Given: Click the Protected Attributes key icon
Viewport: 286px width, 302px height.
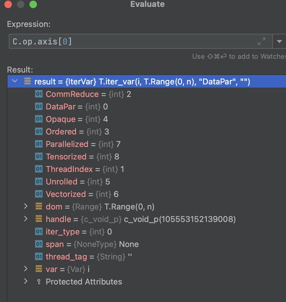Looking at the screenshot, I should point(39,282).
